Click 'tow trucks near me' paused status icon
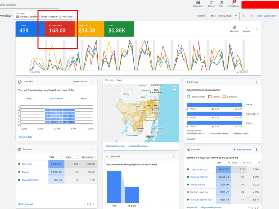 pyautogui.click(x=188, y=192)
